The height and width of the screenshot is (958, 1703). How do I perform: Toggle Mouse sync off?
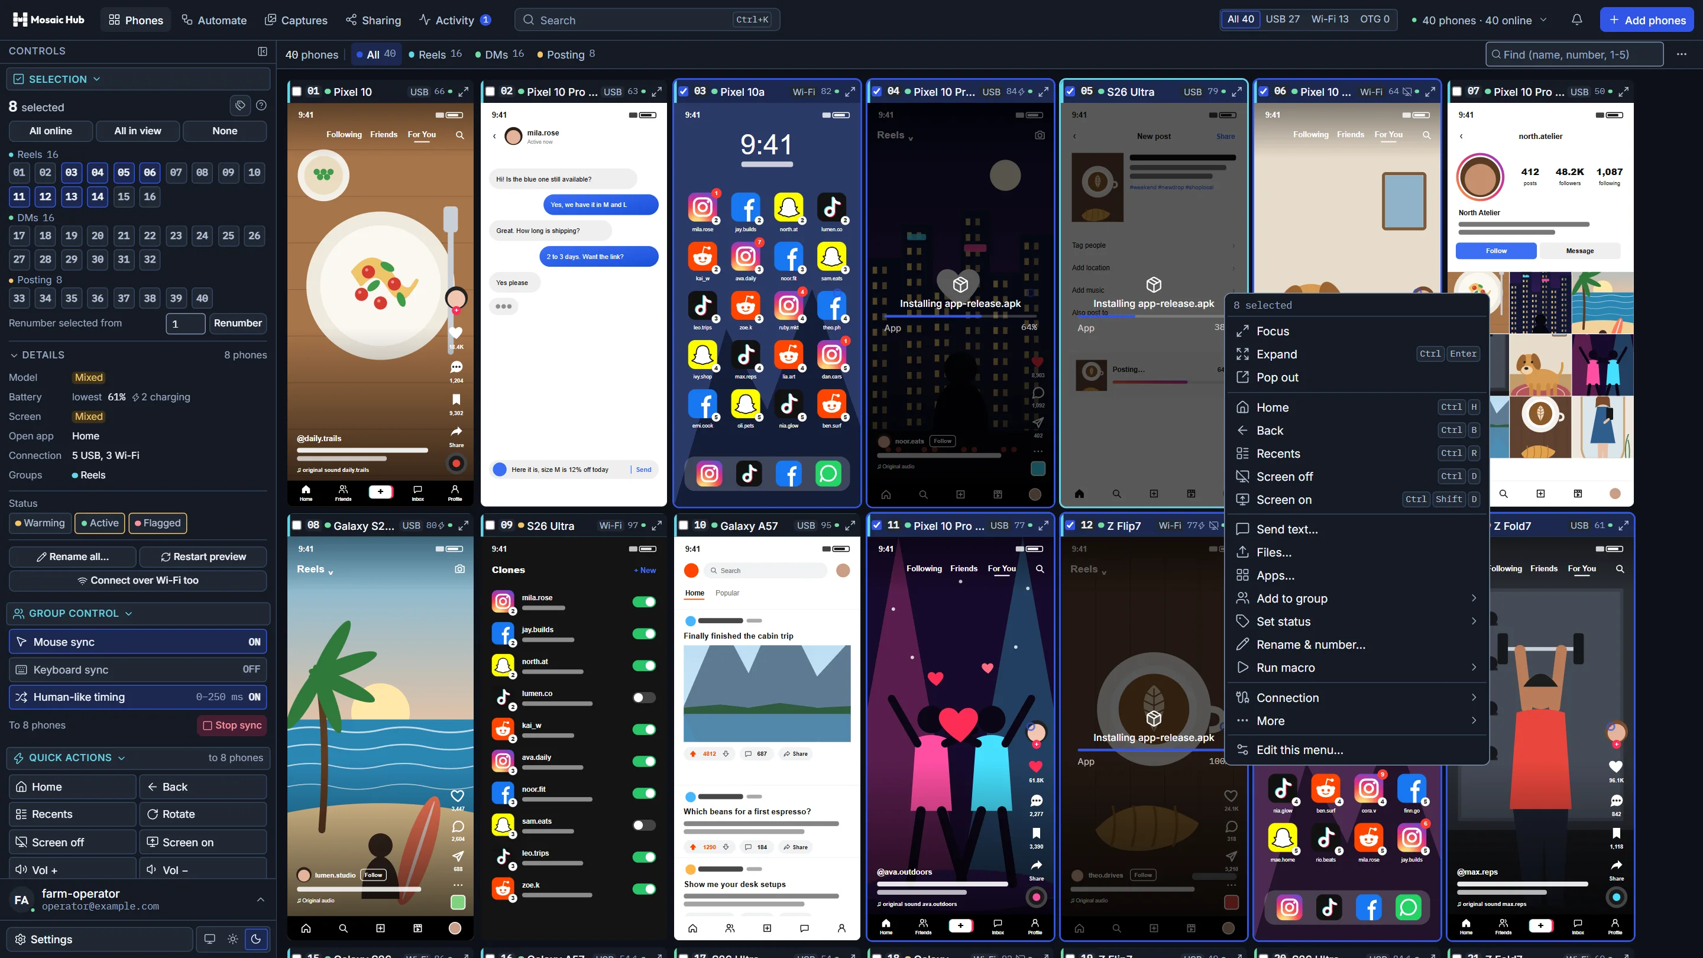click(138, 642)
